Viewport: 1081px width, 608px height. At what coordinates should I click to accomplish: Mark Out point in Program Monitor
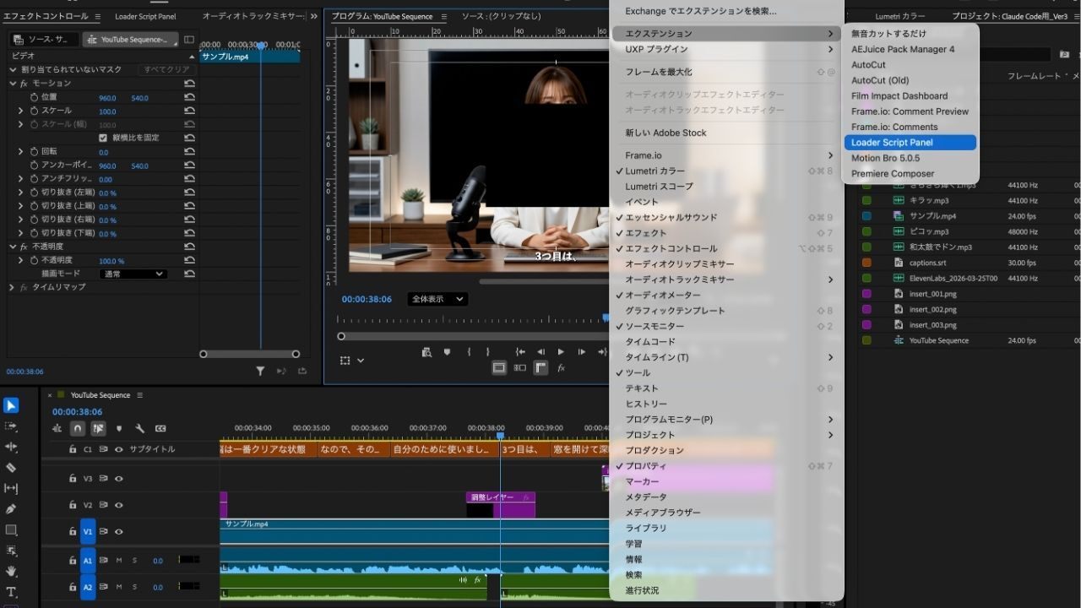click(x=488, y=352)
